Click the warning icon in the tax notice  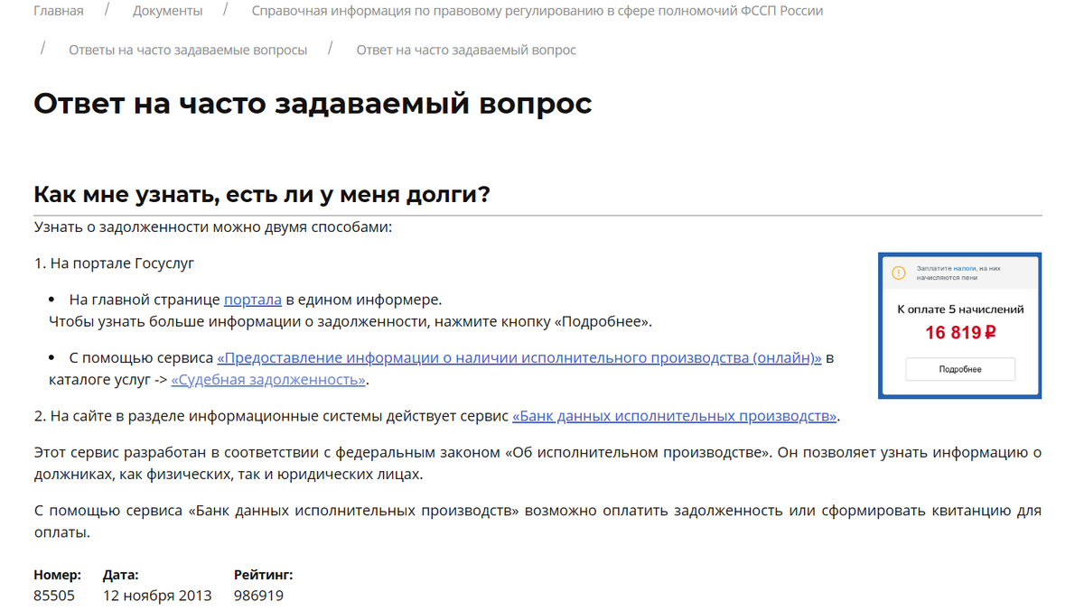click(898, 273)
